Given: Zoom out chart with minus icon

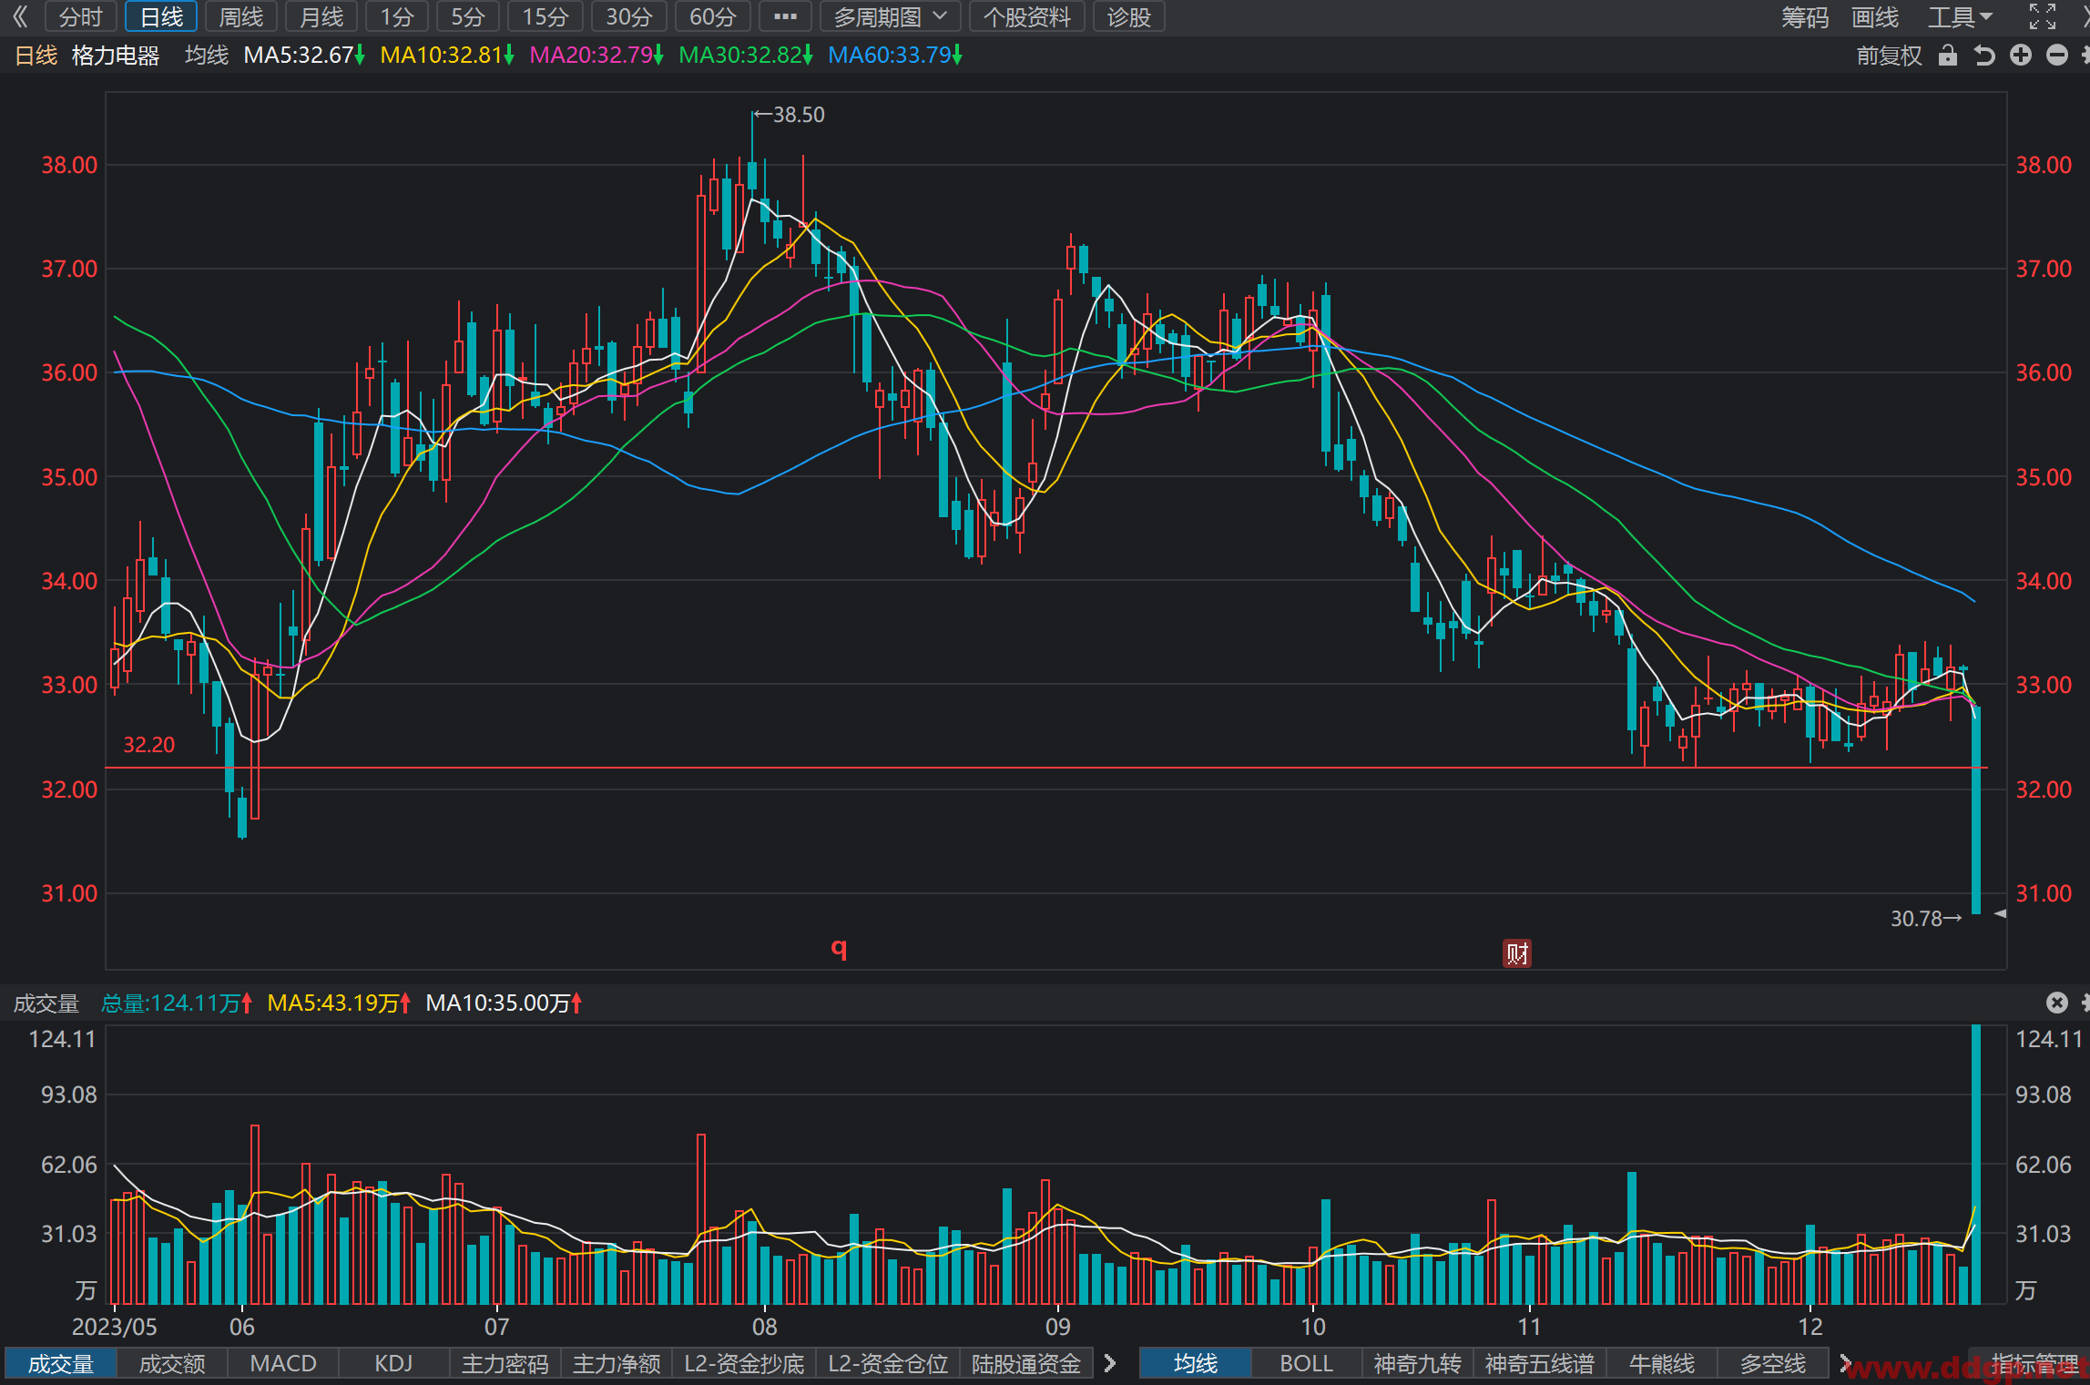Looking at the screenshot, I should [x=2057, y=56].
